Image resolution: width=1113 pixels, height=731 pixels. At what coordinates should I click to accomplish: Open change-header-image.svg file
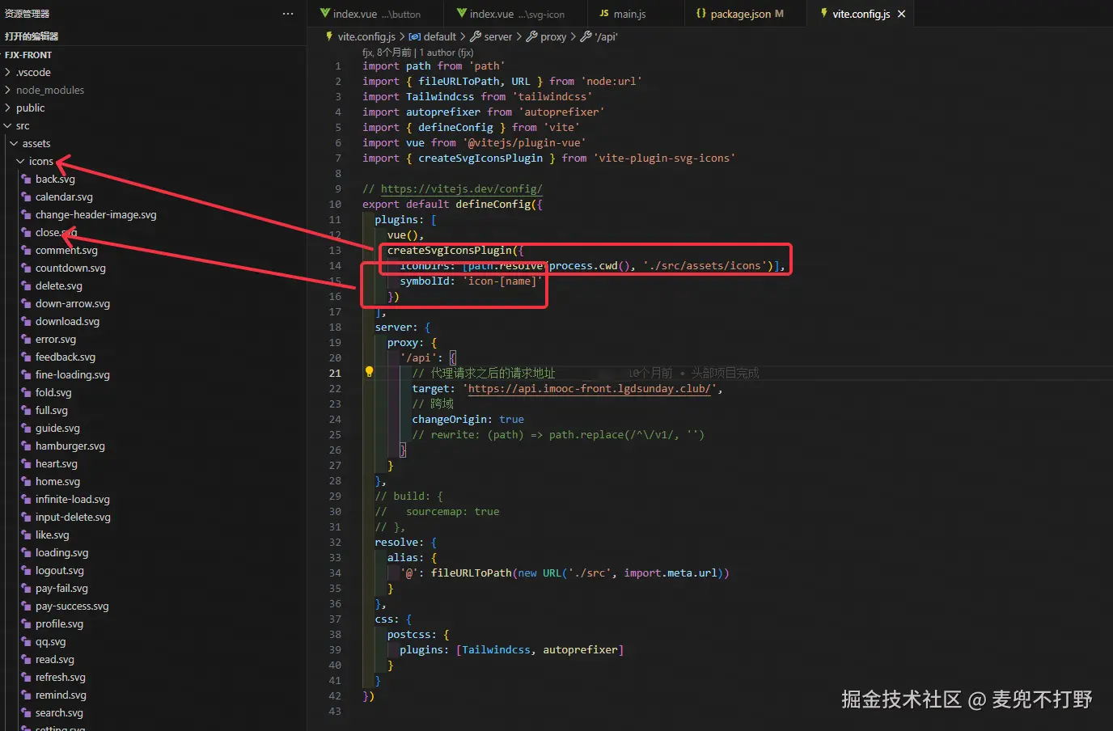coord(95,214)
